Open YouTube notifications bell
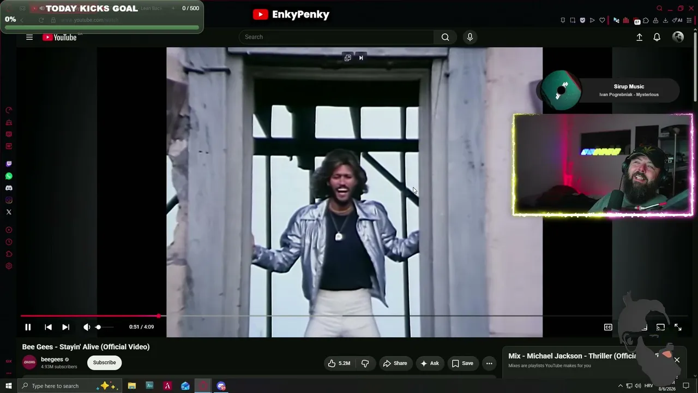Screen dimensions: 698x393 657,37
